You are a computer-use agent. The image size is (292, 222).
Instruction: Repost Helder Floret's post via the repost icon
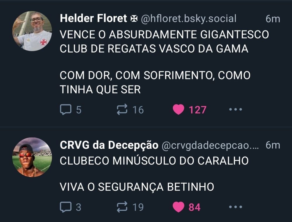pyautogui.click(x=122, y=109)
